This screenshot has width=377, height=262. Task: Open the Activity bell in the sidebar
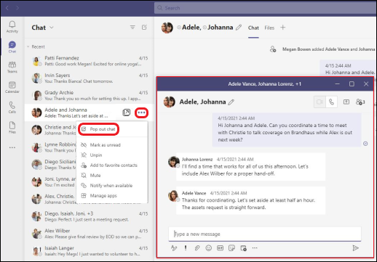pos(12,27)
